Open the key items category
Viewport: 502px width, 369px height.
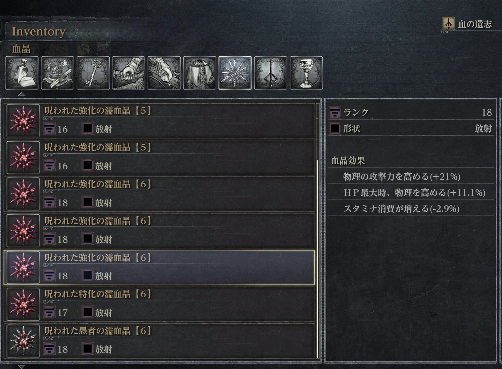click(93, 73)
